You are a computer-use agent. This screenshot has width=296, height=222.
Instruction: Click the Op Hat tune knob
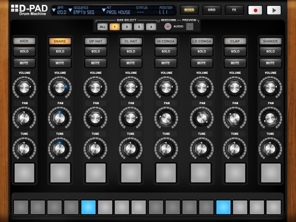coord(96,149)
